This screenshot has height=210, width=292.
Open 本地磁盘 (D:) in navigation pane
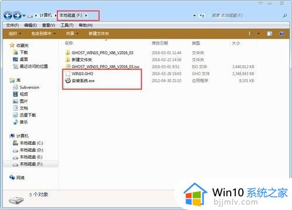(32, 150)
